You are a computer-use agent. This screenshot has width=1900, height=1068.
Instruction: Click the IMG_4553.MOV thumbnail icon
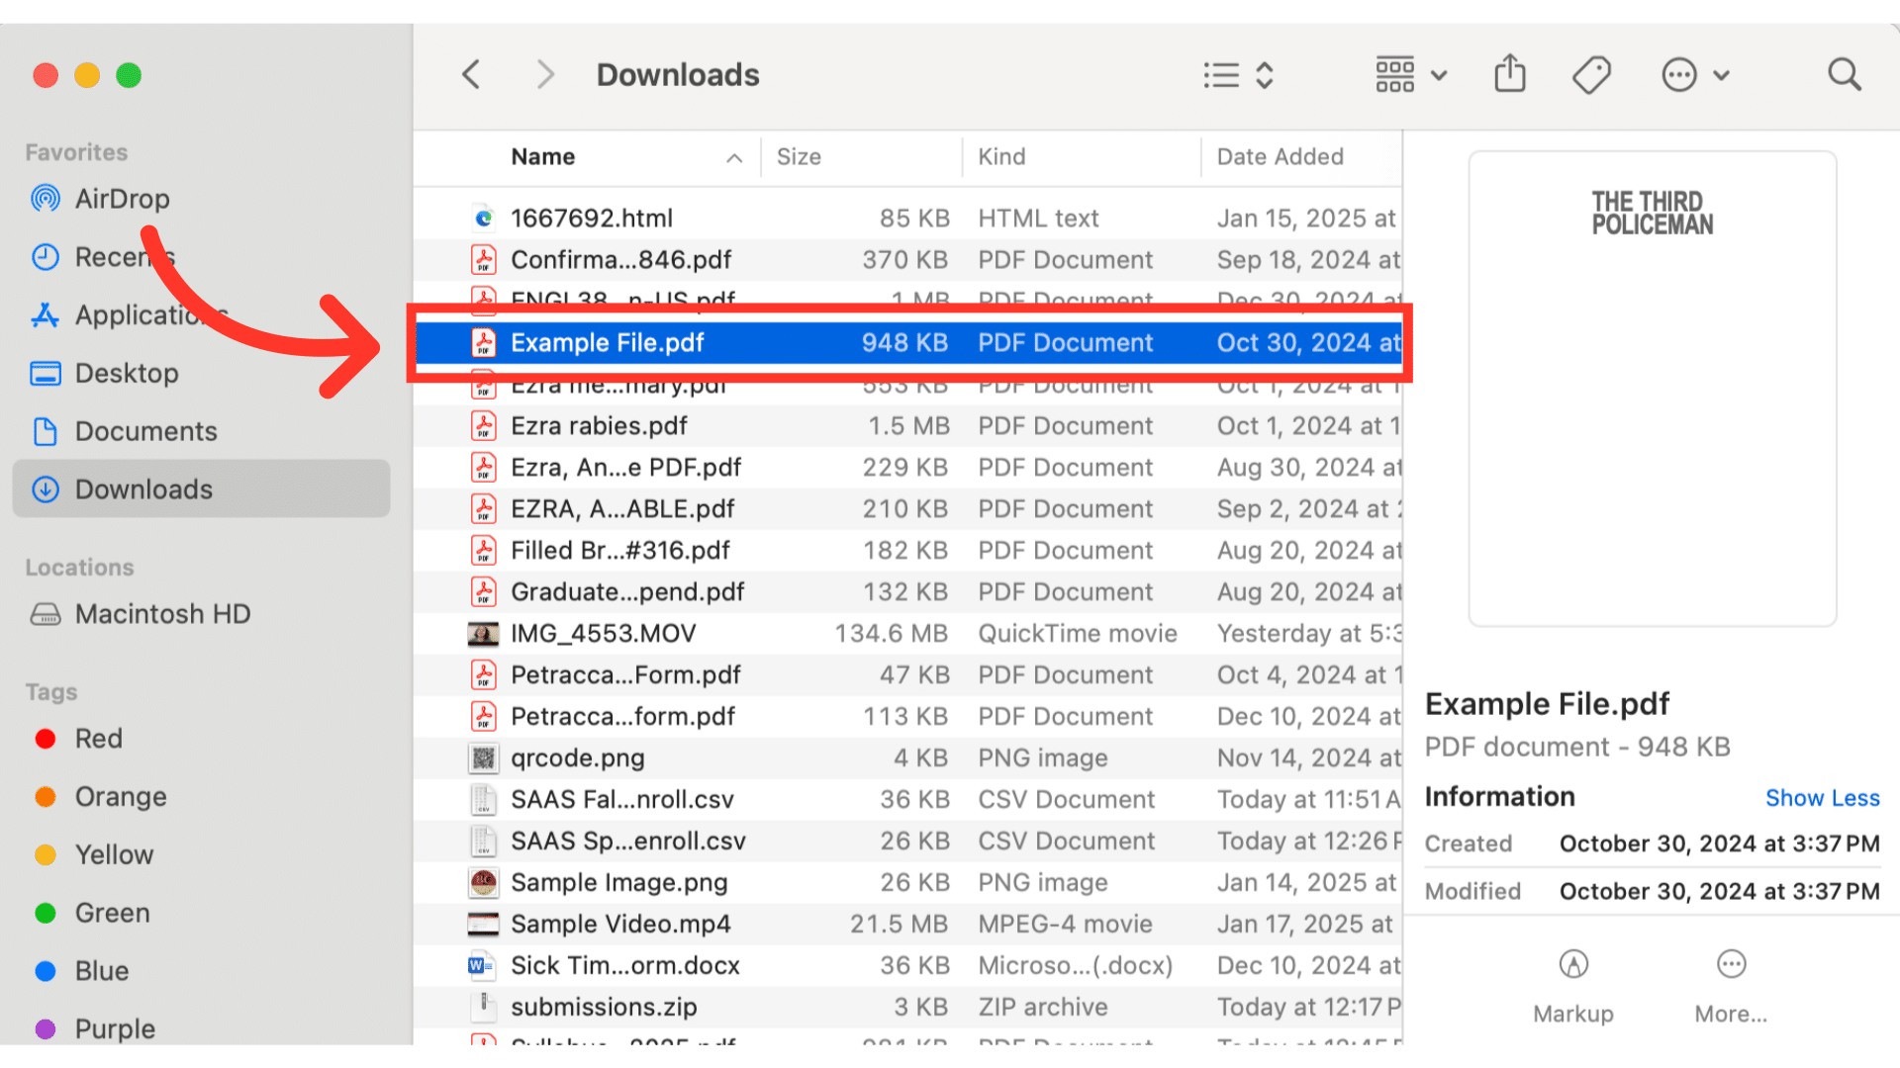483,634
